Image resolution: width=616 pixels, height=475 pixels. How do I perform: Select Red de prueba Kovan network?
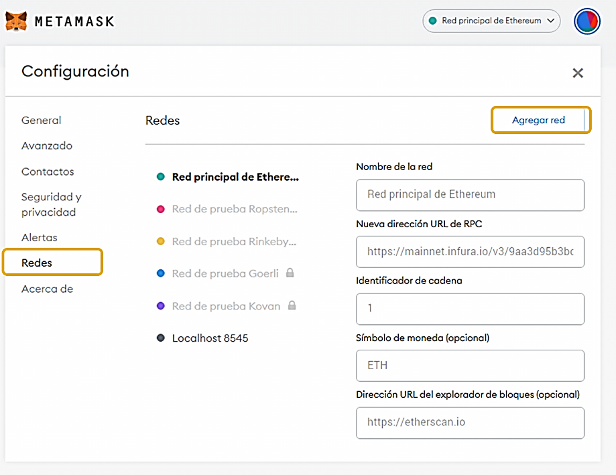[x=226, y=306]
